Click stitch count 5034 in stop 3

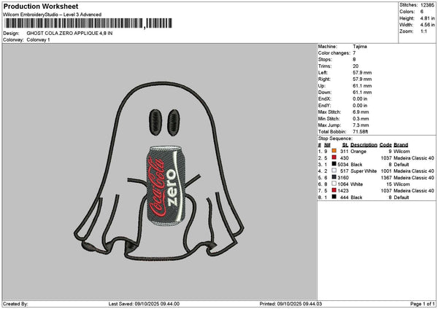343,165
